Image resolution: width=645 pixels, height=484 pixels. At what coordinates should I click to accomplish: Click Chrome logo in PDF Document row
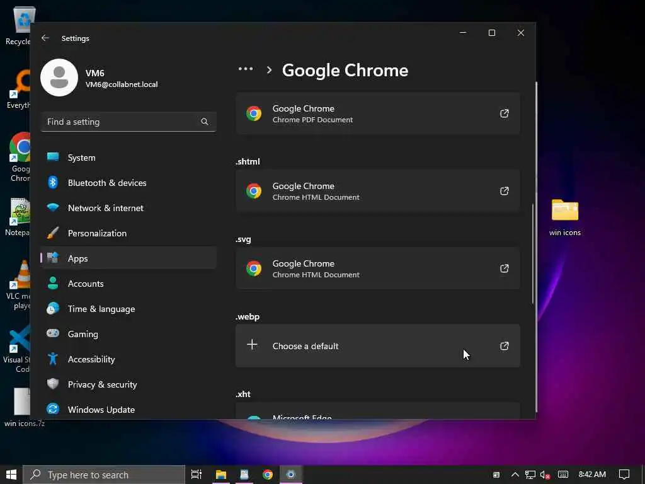(254, 113)
